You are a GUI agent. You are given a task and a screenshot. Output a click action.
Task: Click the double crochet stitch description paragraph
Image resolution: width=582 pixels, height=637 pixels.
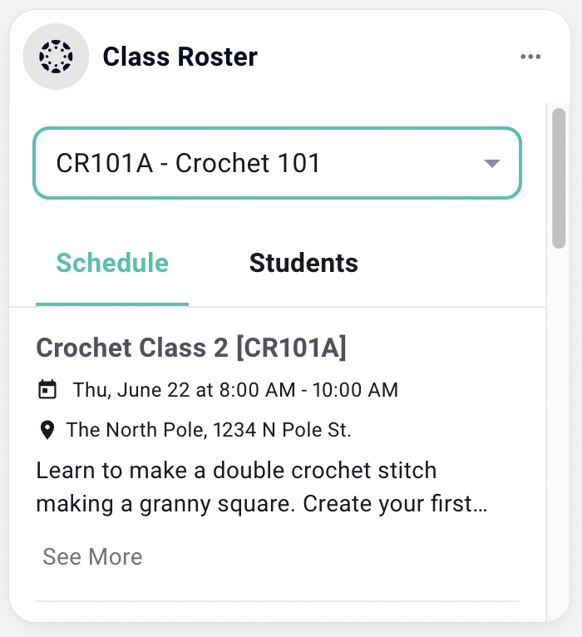[x=262, y=486]
